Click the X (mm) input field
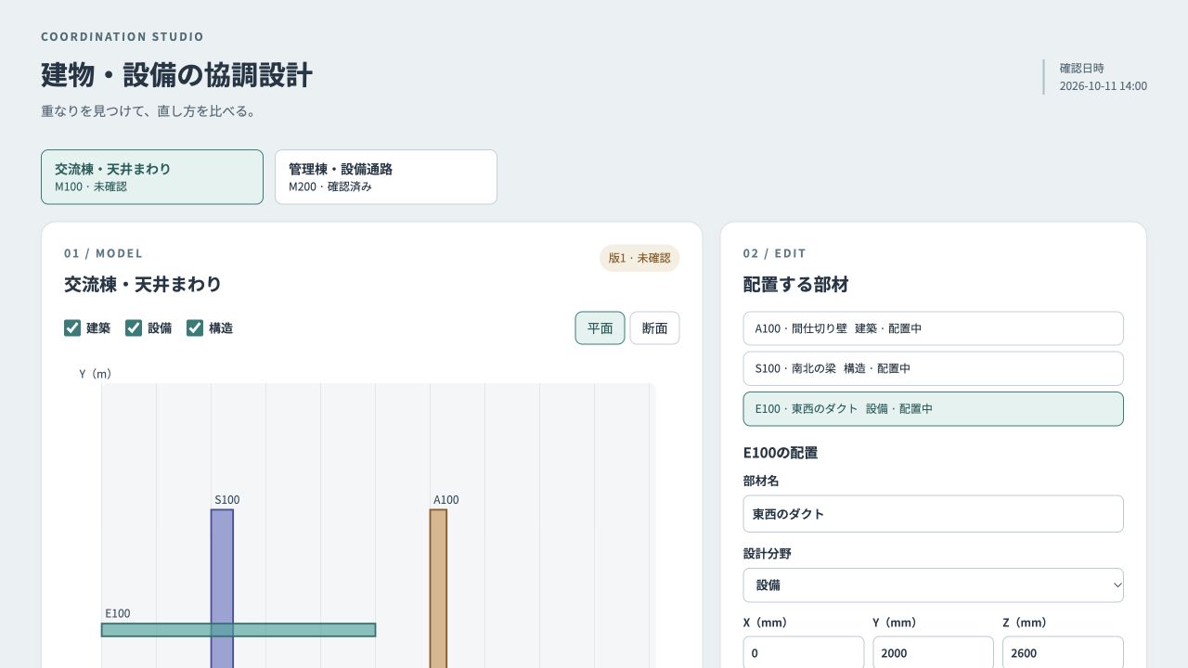1188x668 pixels. click(x=804, y=652)
